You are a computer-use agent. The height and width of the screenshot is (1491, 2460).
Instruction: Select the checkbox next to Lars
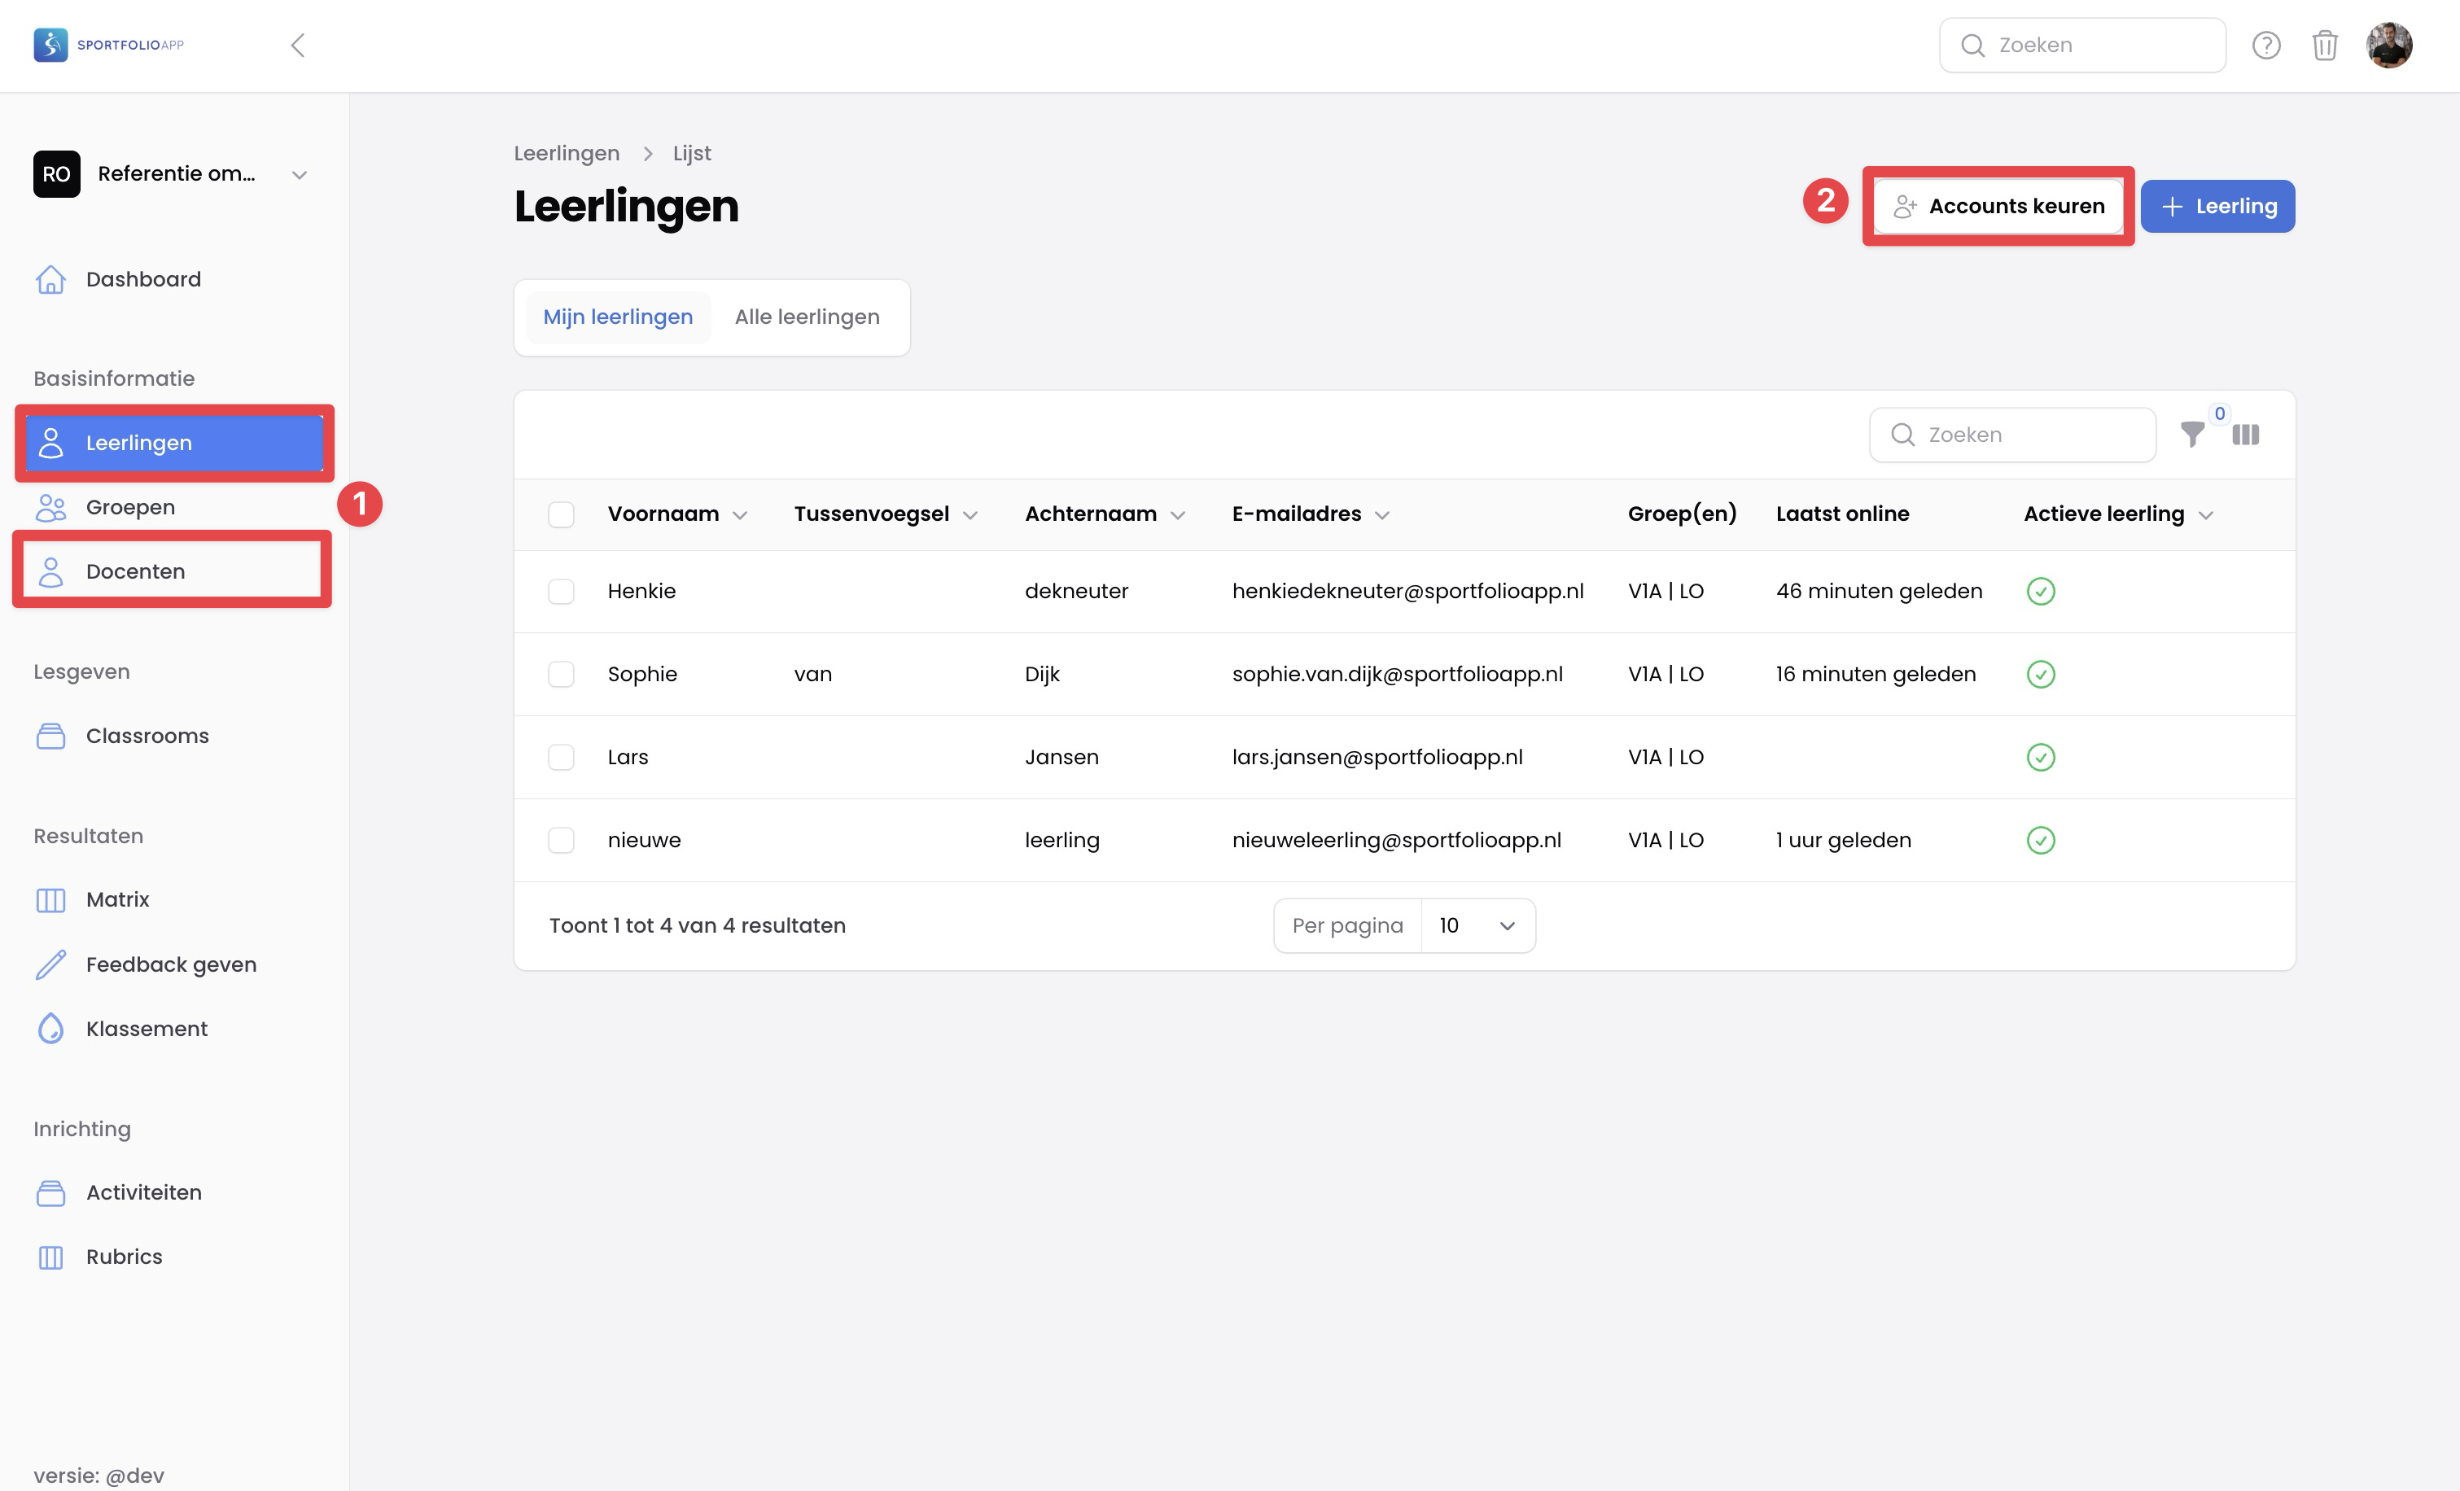coord(561,756)
